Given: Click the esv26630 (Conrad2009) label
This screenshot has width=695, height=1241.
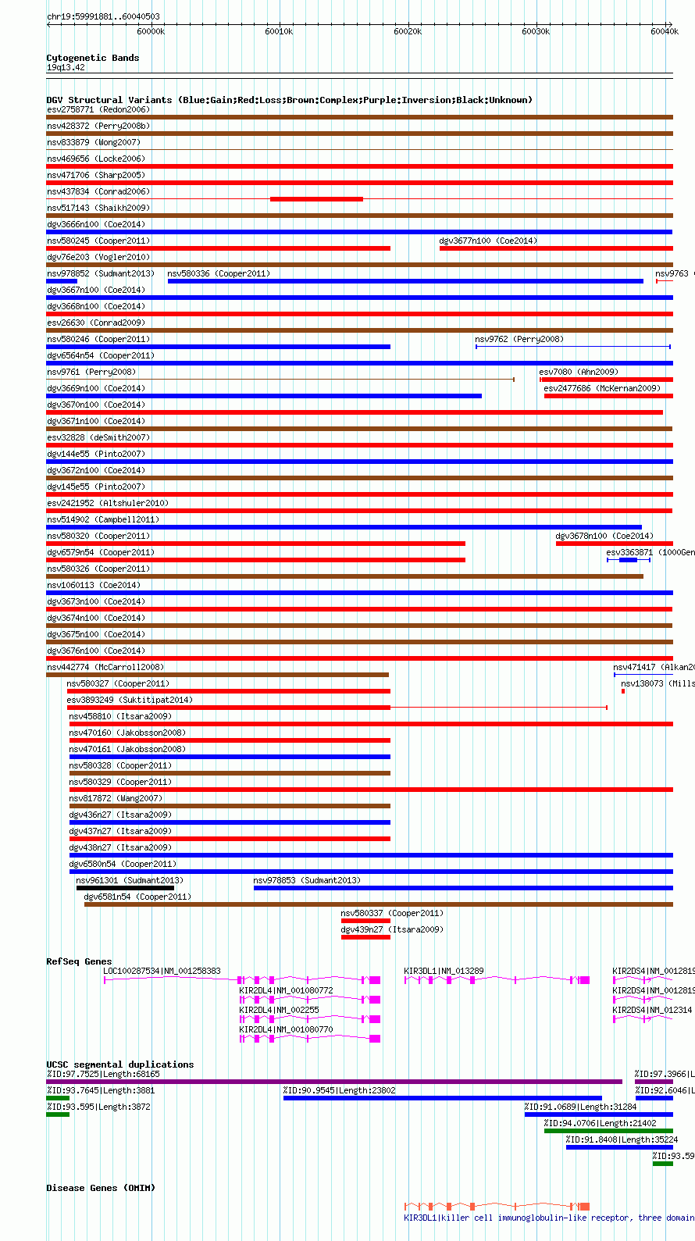Looking at the screenshot, I should pyautogui.click(x=95, y=323).
